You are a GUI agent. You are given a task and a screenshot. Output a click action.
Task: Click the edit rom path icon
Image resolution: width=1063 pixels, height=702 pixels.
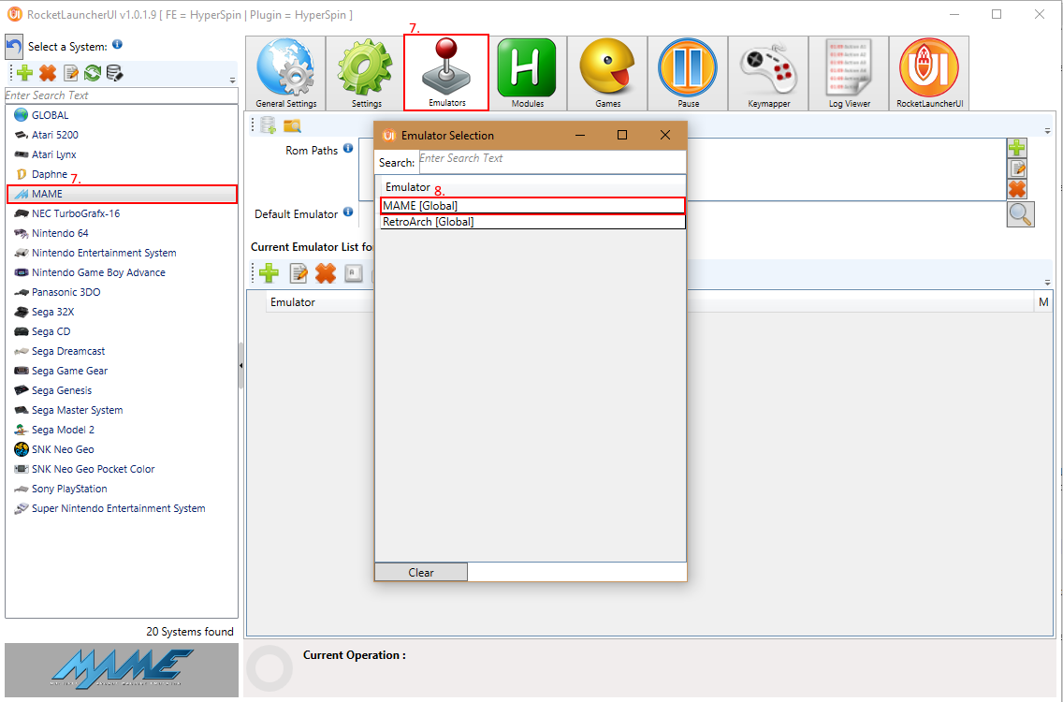tap(1017, 168)
